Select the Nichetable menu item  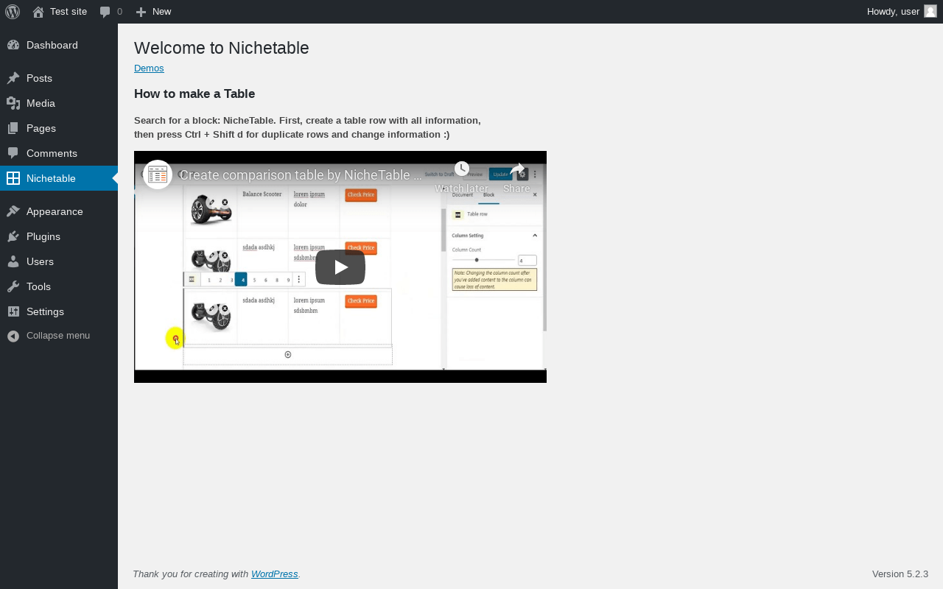click(x=59, y=178)
